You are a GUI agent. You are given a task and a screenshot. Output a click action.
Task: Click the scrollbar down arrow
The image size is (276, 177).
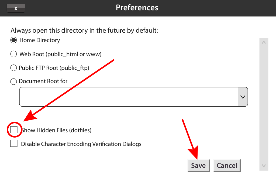[264, 166]
